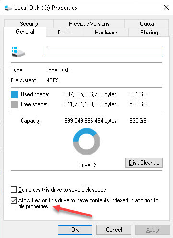Click the Windows drive icon beside the name field
Viewport: 173px width, 238px height.
pyautogui.click(x=18, y=52)
